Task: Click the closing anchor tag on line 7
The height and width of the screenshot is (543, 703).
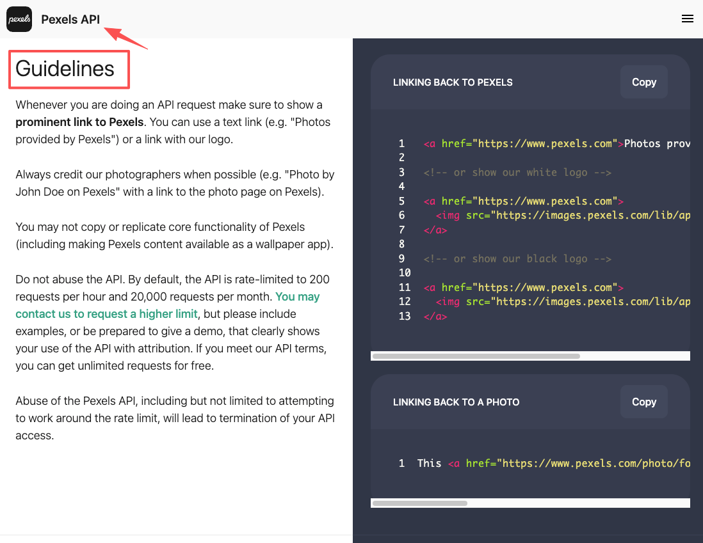Action: (x=435, y=230)
